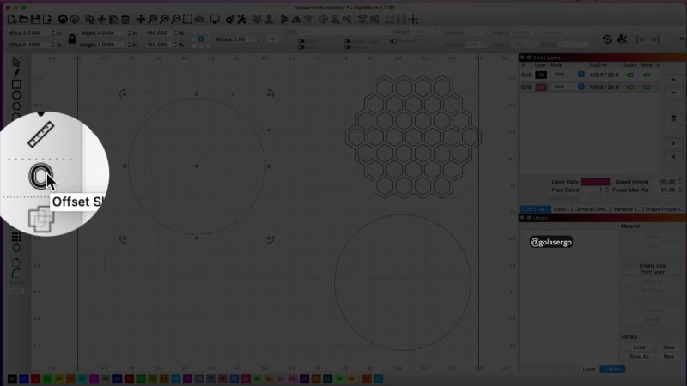This screenshot has width=687, height=386.
Task: Pick the Draw Rectangle tool
Action: (x=16, y=84)
